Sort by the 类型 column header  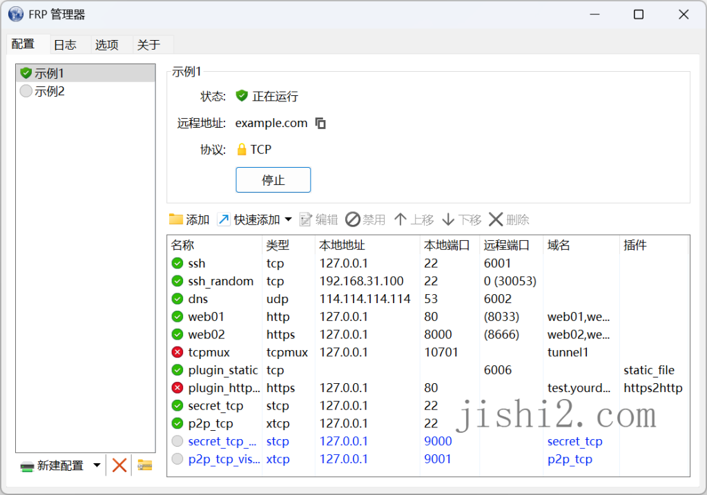tap(289, 245)
